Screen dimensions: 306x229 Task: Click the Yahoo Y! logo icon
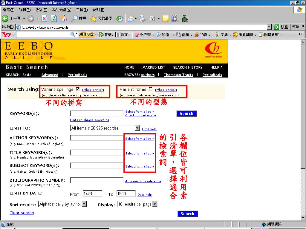(7, 35)
